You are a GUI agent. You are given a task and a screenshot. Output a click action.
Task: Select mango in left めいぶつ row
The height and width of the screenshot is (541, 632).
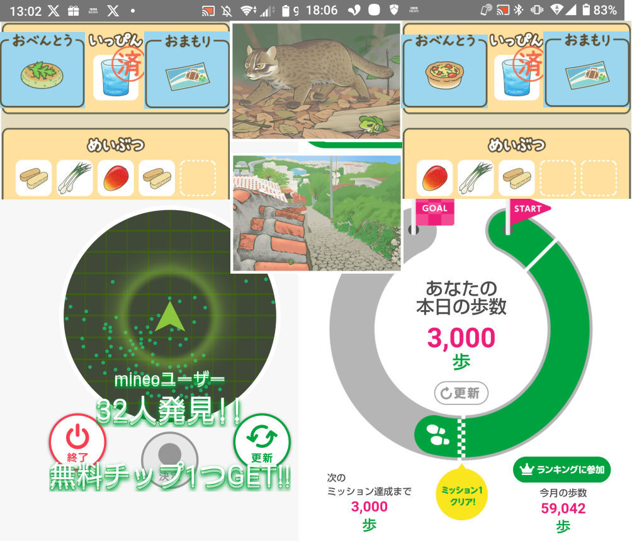coord(116,178)
